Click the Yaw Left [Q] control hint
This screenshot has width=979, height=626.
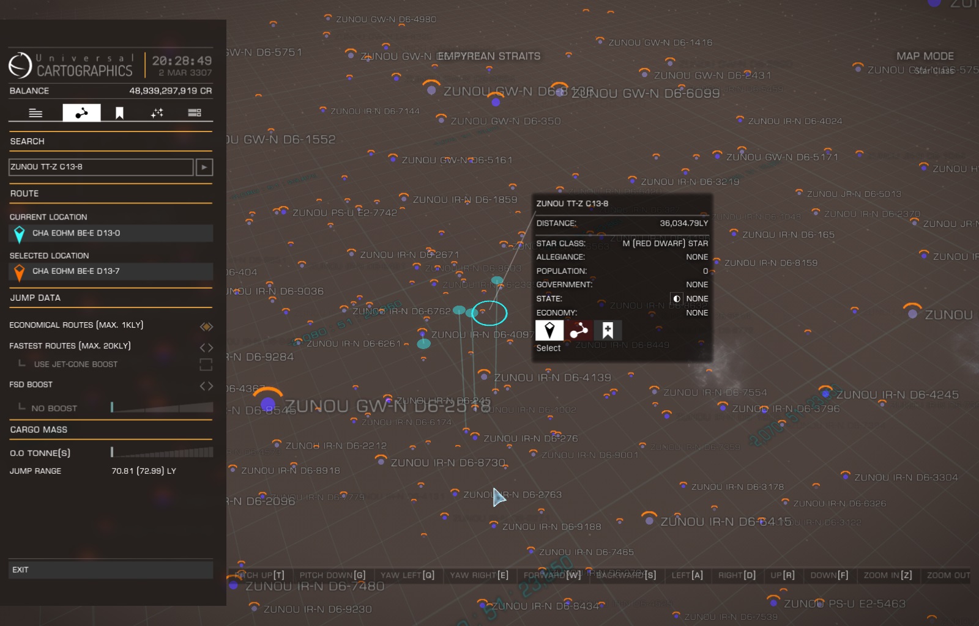click(408, 575)
